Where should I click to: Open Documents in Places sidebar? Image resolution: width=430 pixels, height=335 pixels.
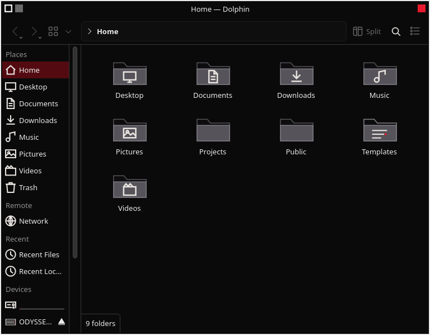tap(36, 103)
